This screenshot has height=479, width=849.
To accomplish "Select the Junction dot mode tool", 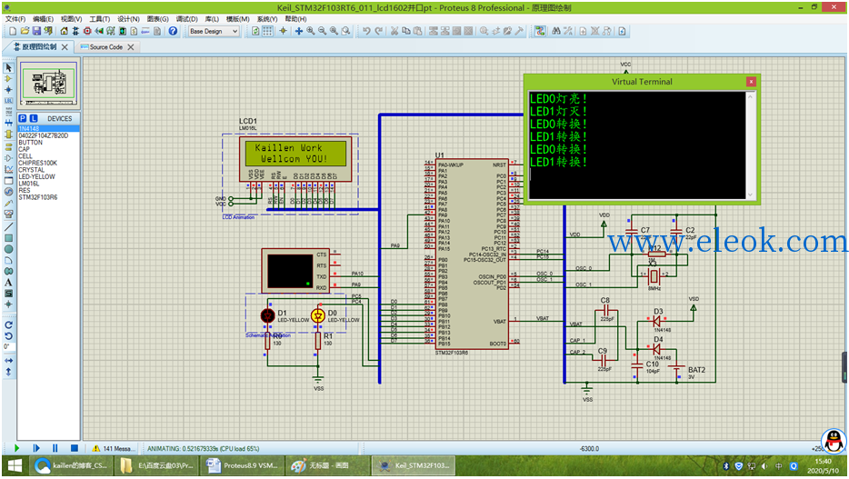I will tap(8, 90).
